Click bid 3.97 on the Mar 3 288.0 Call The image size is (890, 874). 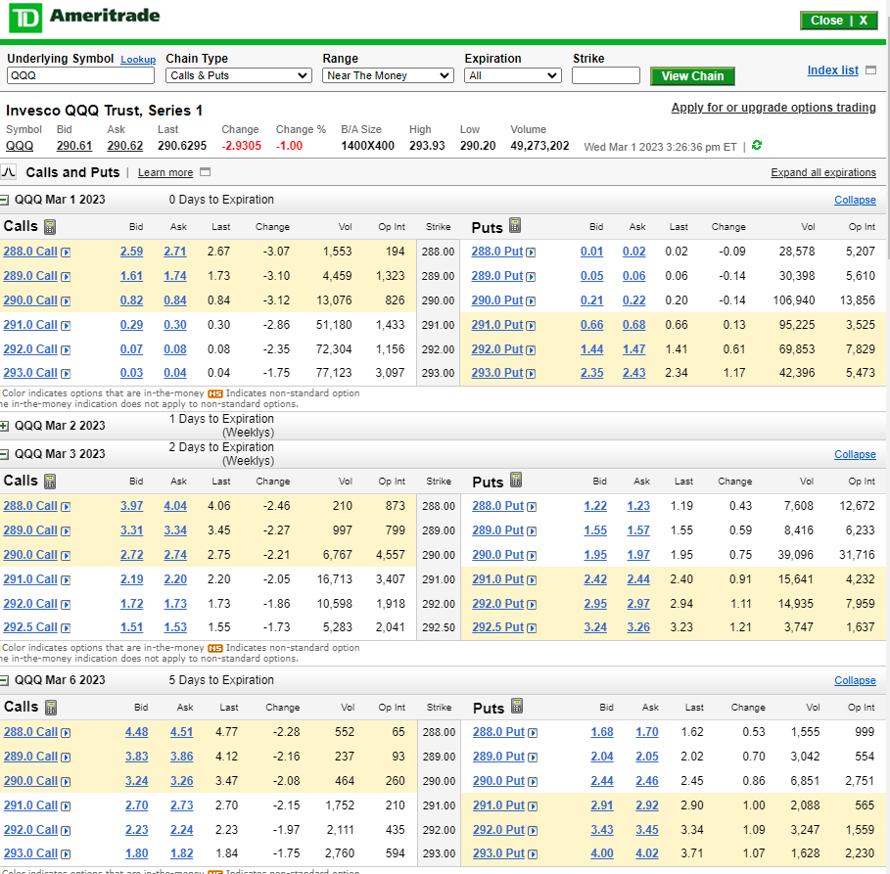point(131,506)
